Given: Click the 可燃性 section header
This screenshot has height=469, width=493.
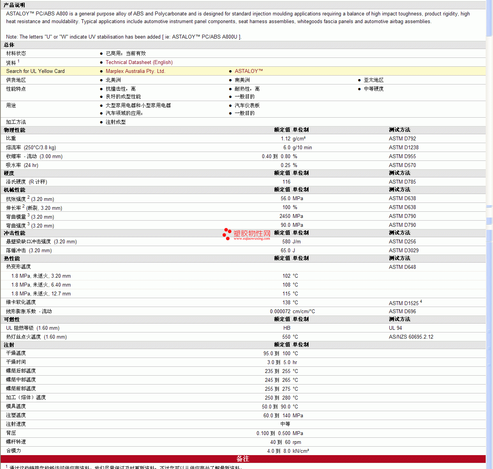Looking at the screenshot, I should tap(12, 319).
